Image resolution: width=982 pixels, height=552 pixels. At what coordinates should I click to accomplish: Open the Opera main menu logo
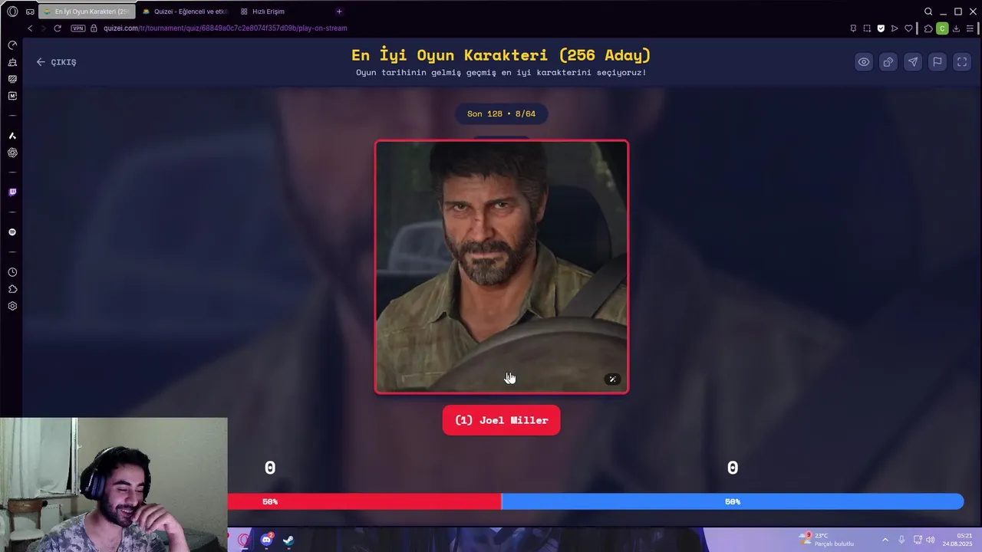click(x=12, y=11)
